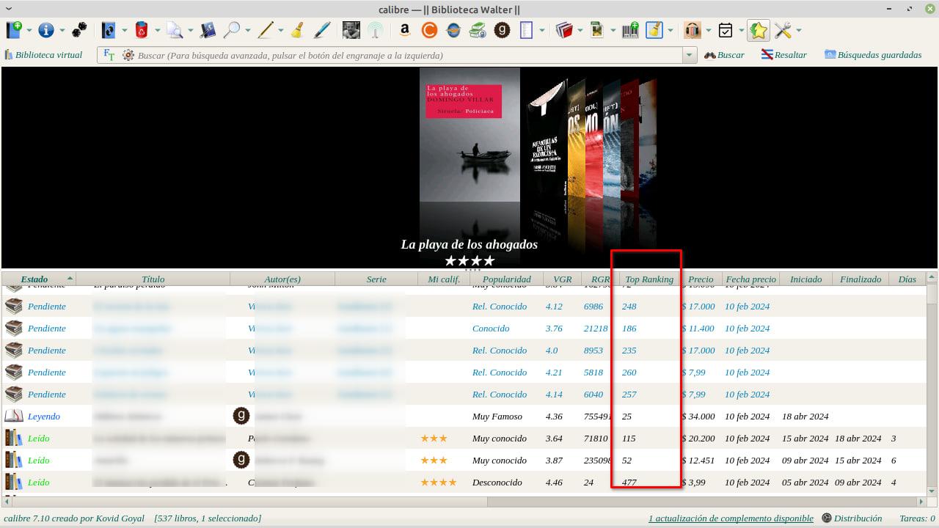Click the Add books icon
The width and height of the screenshot is (939, 528).
pos(14,30)
